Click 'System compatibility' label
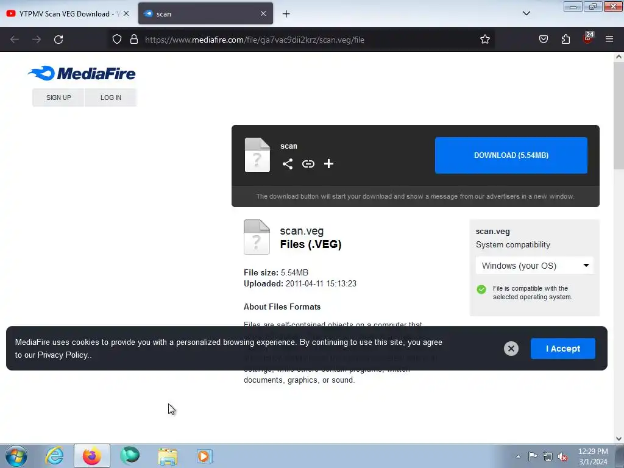Image resolution: width=624 pixels, height=468 pixels. coord(513,245)
